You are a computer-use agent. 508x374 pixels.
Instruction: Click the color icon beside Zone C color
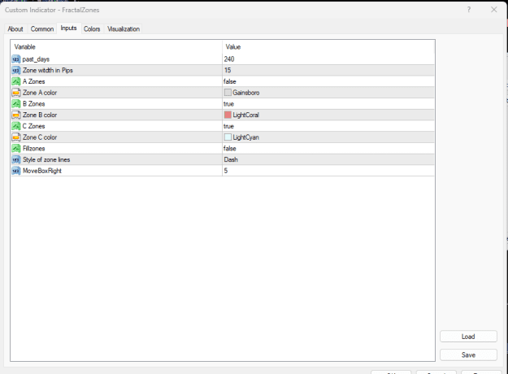pyautogui.click(x=16, y=137)
